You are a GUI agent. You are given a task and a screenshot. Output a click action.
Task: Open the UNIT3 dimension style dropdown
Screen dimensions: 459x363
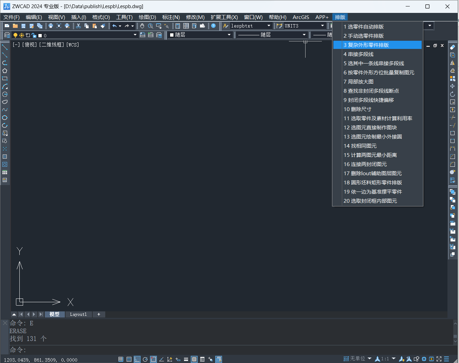(x=323, y=26)
